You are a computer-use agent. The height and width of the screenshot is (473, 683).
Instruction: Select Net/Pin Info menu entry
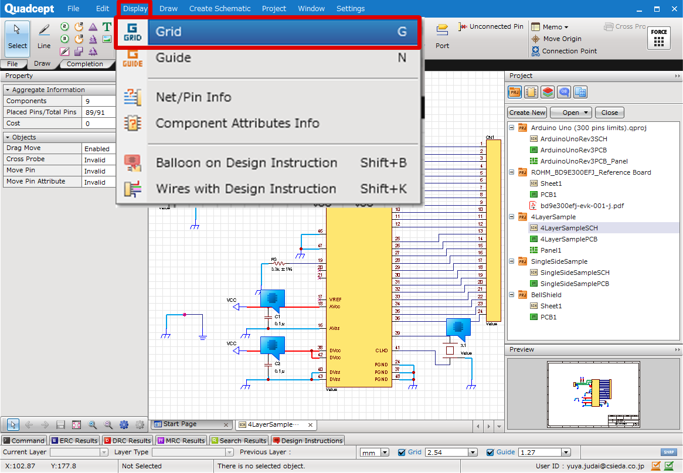(193, 97)
